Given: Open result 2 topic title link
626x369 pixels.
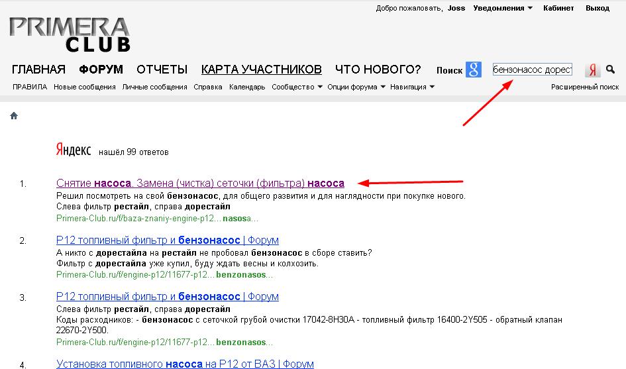Looking at the screenshot, I should click(x=168, y=240).
